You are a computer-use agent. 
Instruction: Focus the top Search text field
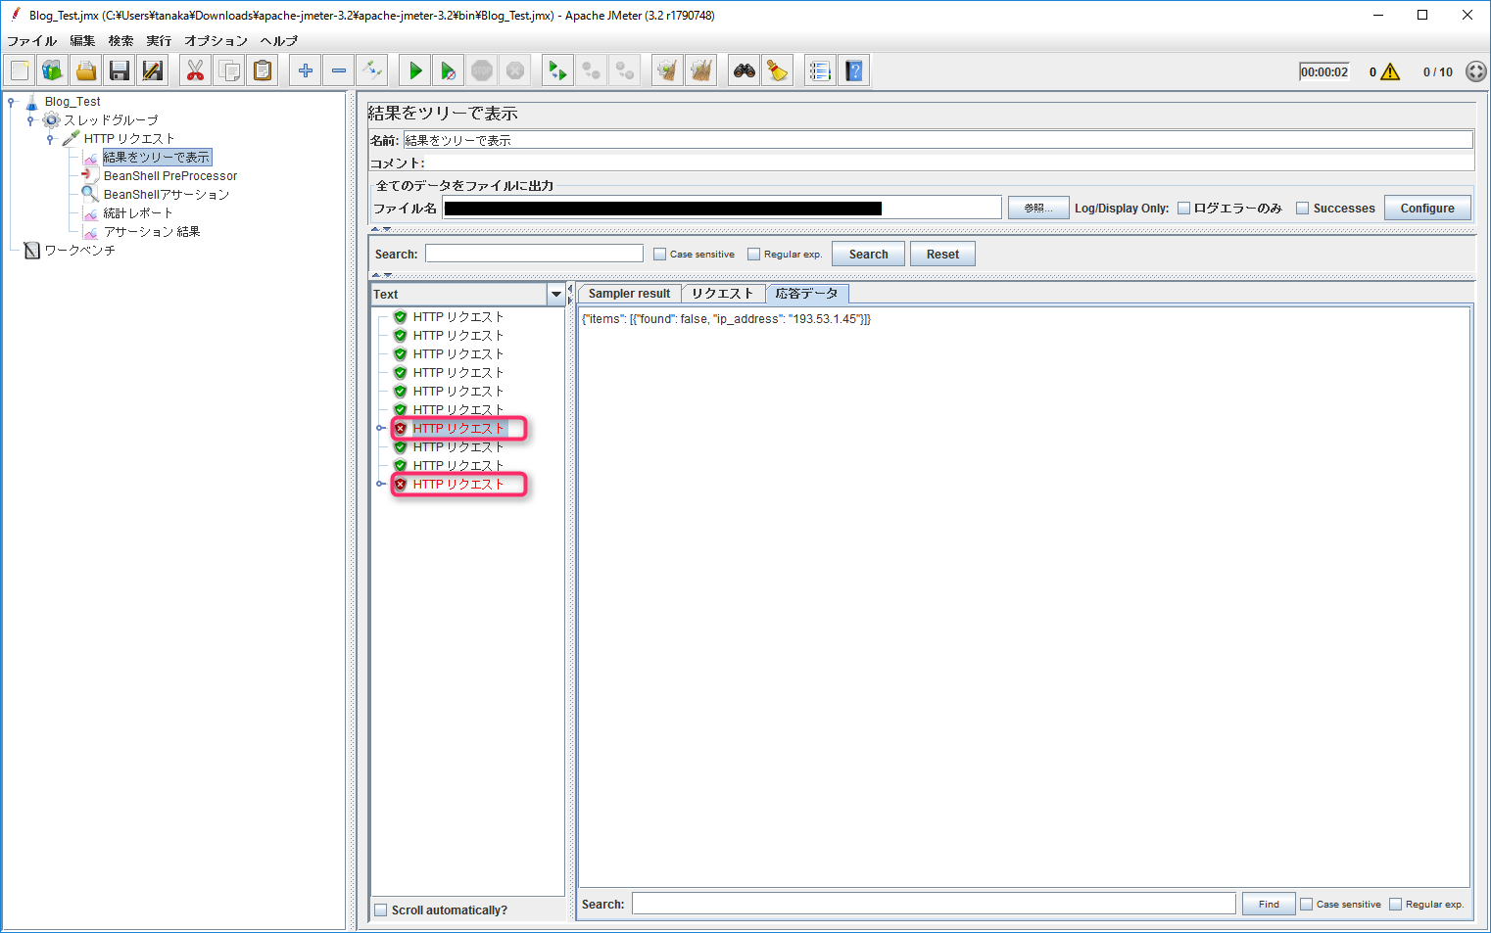coord(534,254)
